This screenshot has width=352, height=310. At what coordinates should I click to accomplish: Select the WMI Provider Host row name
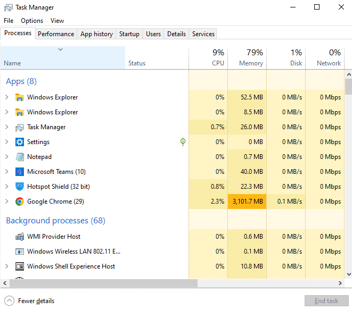pos(54,237)
